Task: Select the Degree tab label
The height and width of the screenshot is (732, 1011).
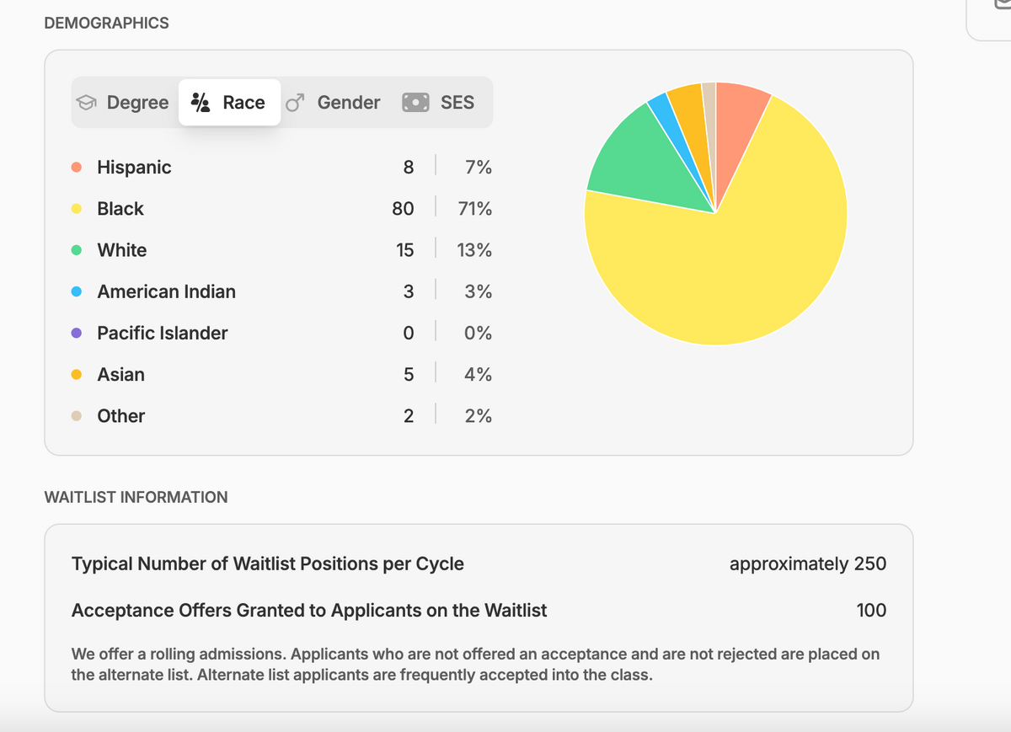Action: point(137,103)
